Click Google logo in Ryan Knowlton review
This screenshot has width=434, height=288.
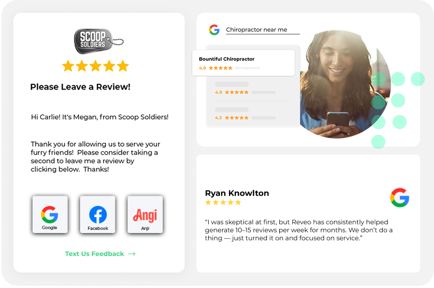pos(400,197)
